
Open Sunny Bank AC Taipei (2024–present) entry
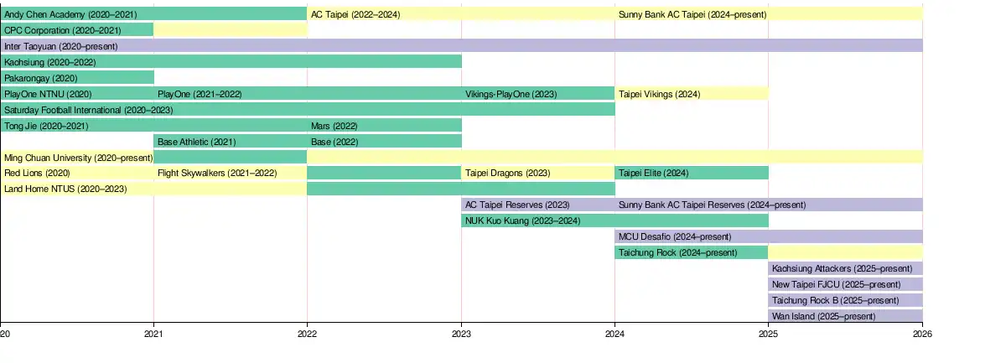coord(692,14)
